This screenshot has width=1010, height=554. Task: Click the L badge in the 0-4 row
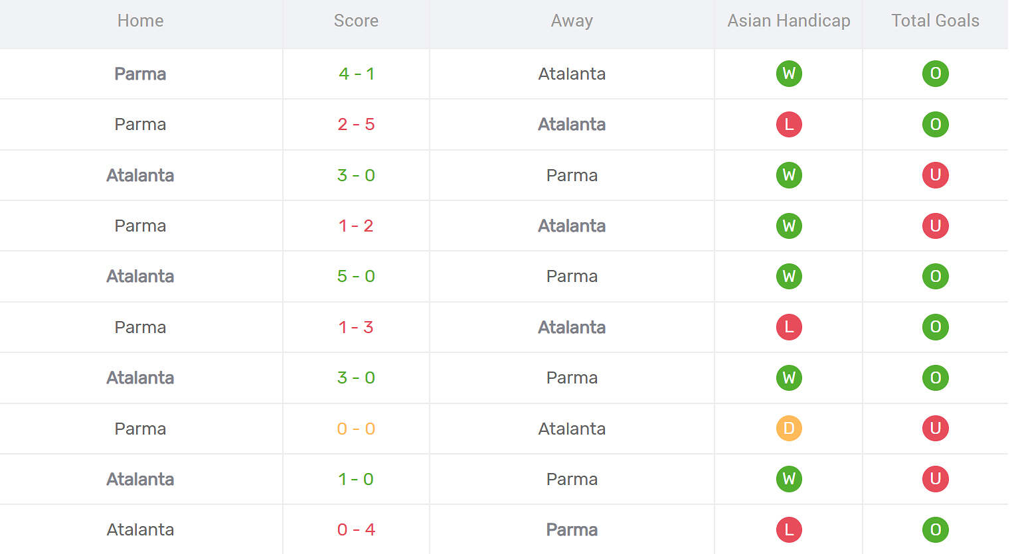pos(789,529)
